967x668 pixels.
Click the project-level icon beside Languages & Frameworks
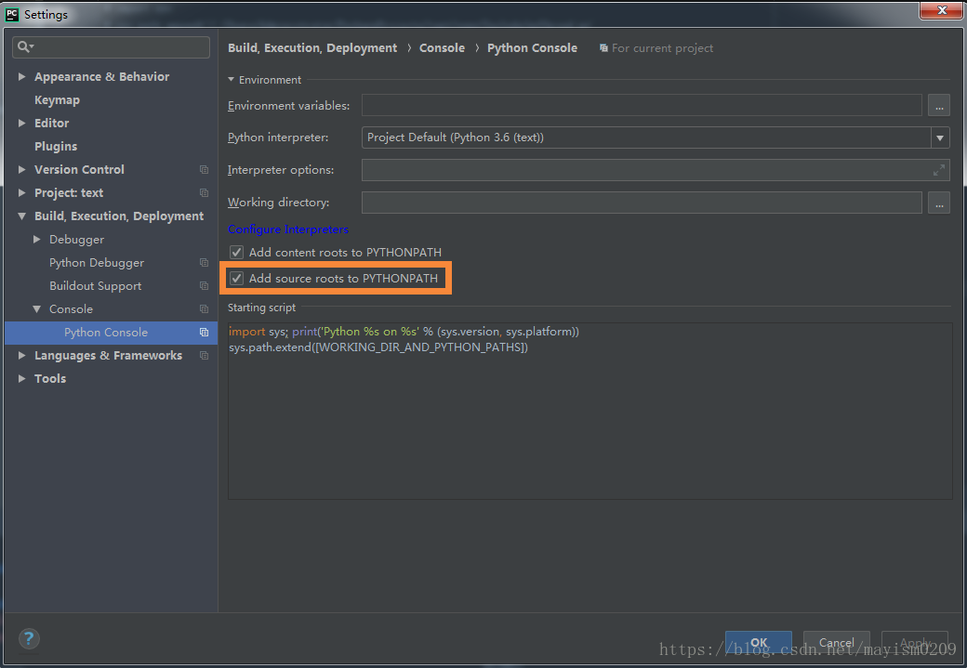205,356
